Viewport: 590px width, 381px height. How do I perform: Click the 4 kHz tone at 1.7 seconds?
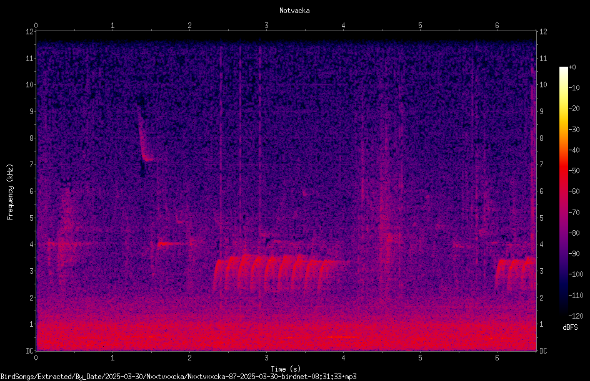click(172, 244)
